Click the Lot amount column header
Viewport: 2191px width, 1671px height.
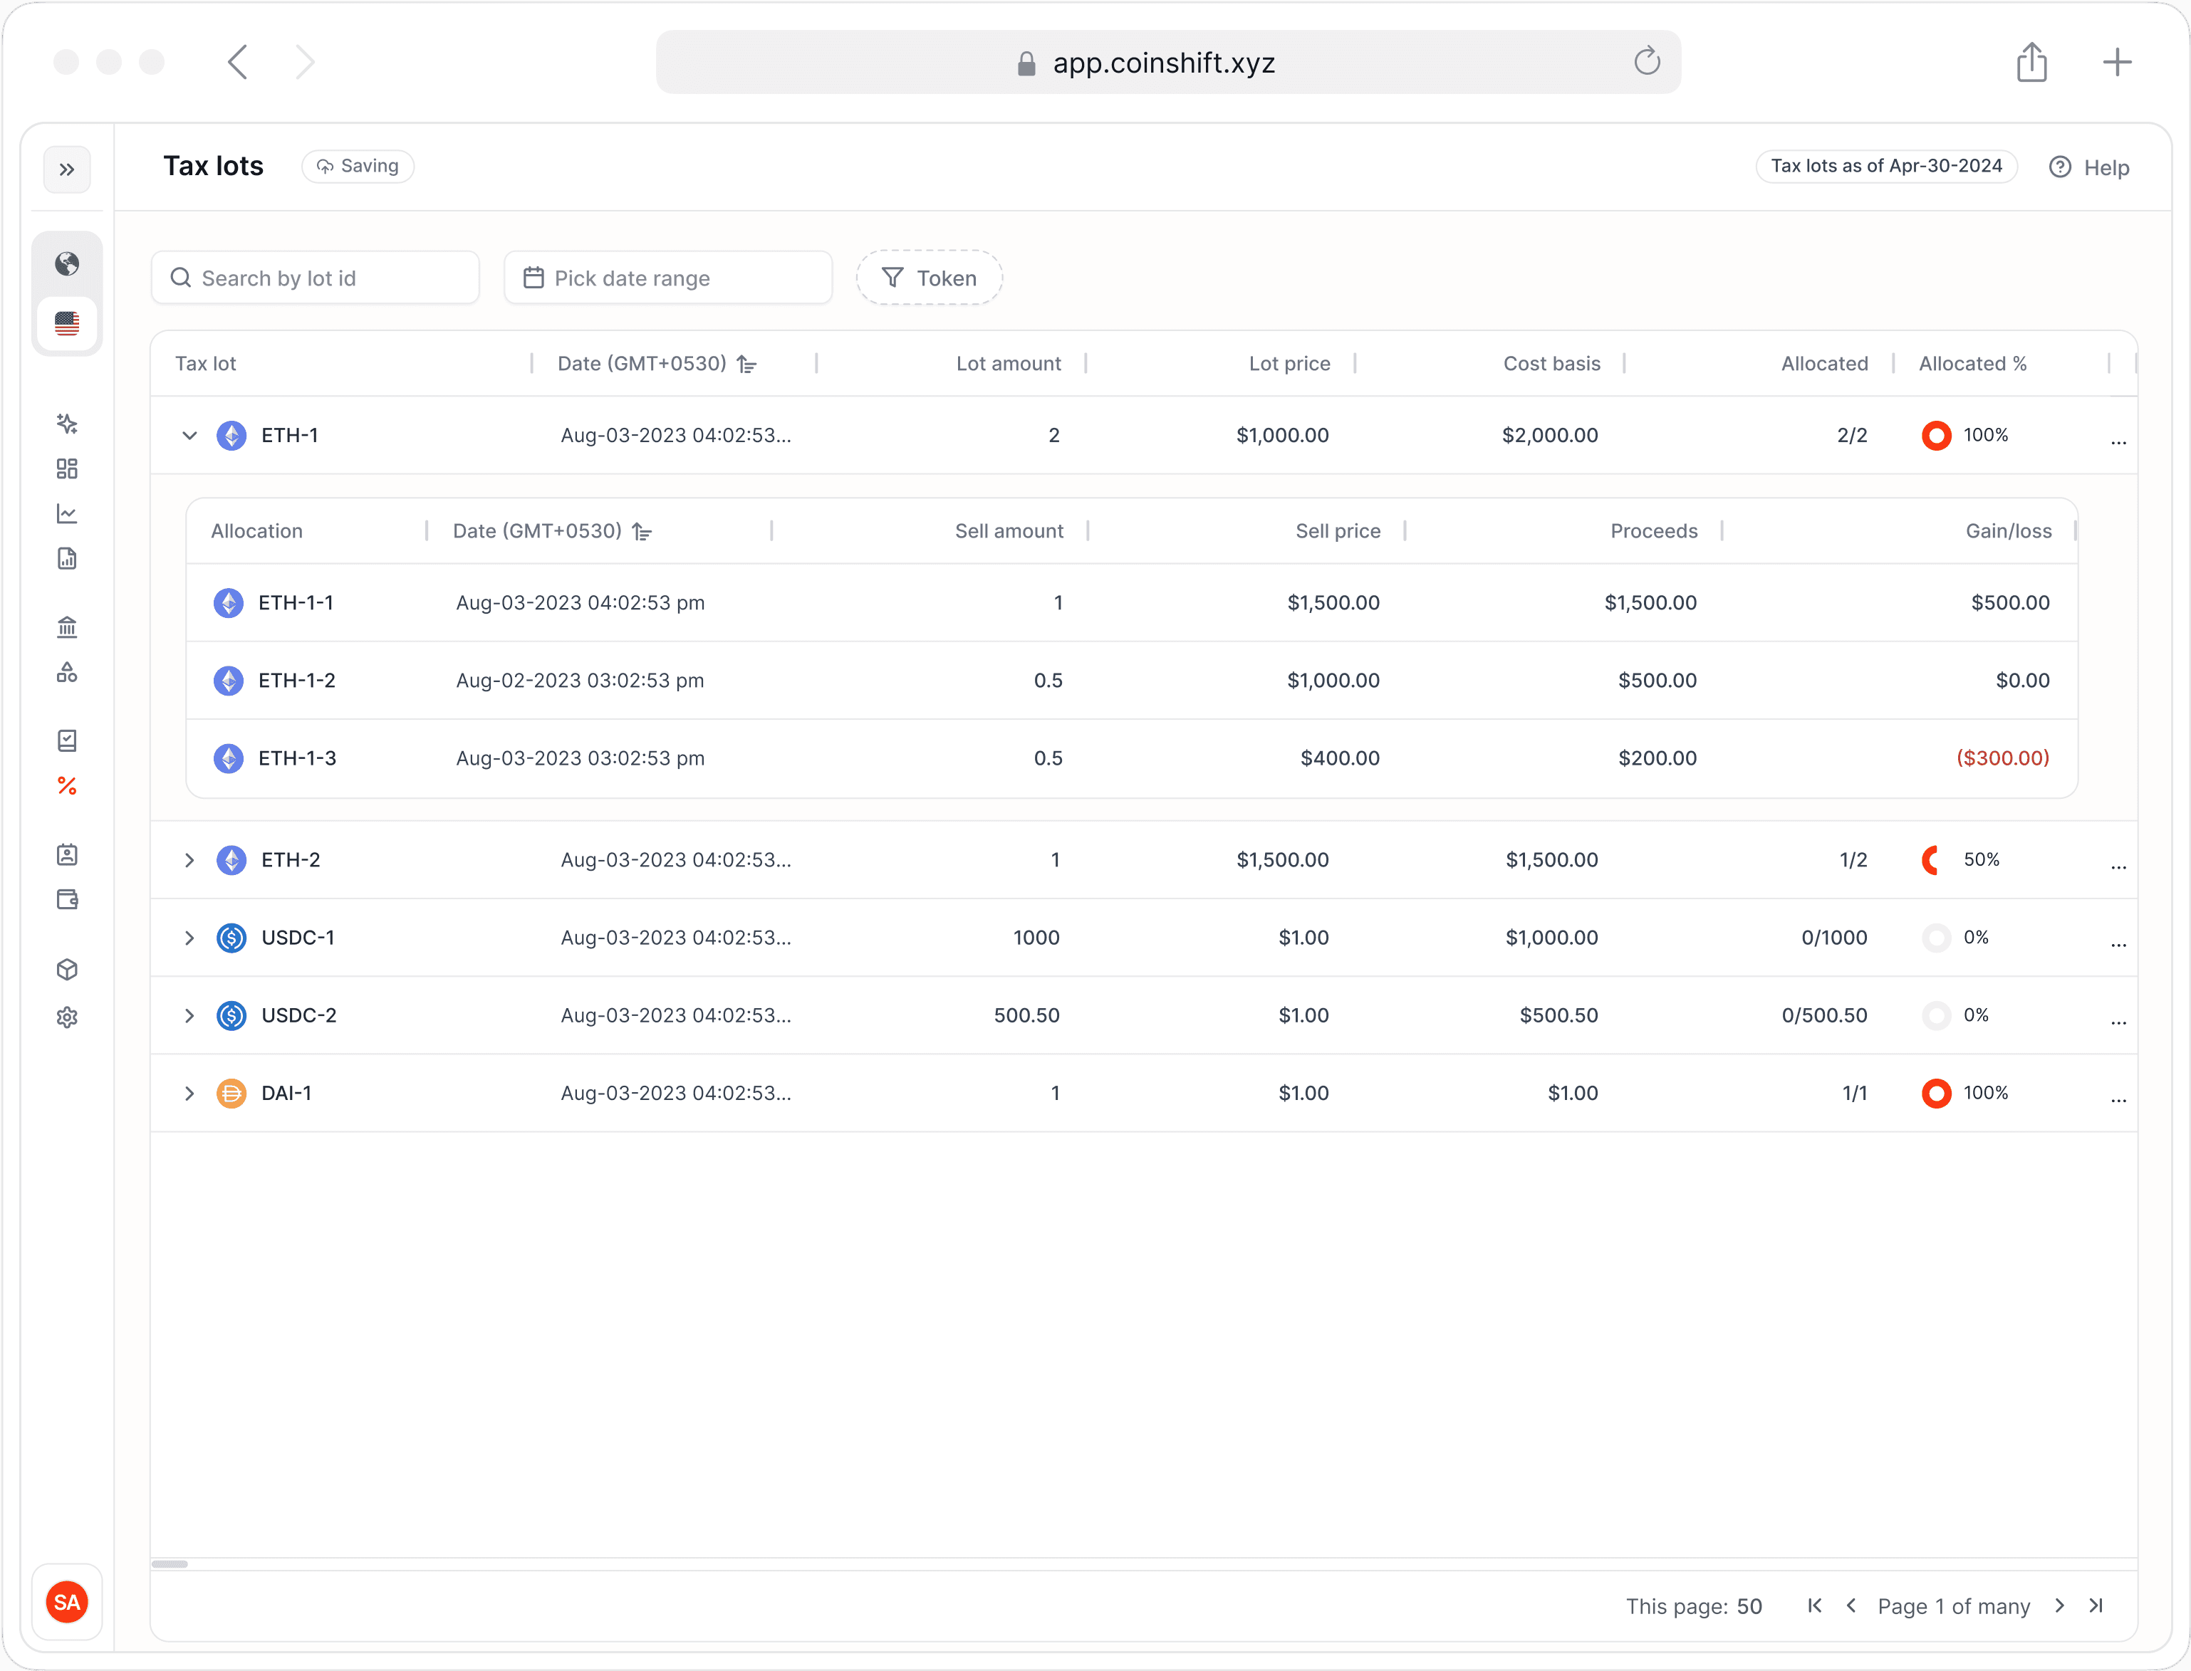[1008, 364]
